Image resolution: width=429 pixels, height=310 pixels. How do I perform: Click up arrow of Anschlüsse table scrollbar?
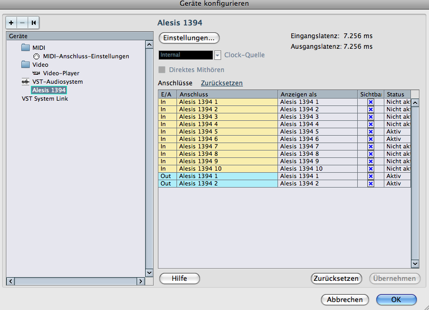click(415, 103)
